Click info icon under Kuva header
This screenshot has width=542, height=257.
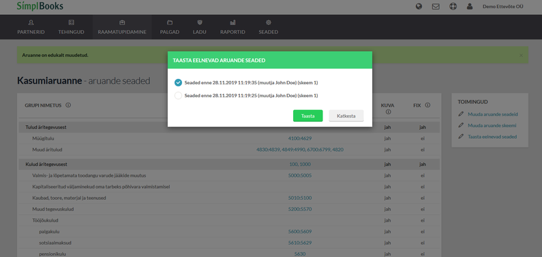tap(388, 112)
